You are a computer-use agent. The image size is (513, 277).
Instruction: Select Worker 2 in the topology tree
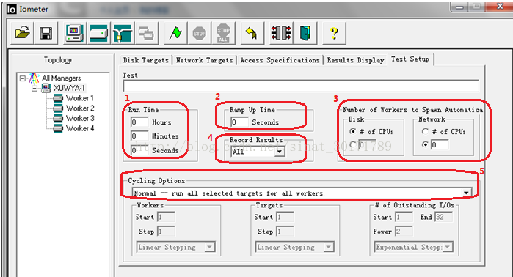(x=80, y=108)
